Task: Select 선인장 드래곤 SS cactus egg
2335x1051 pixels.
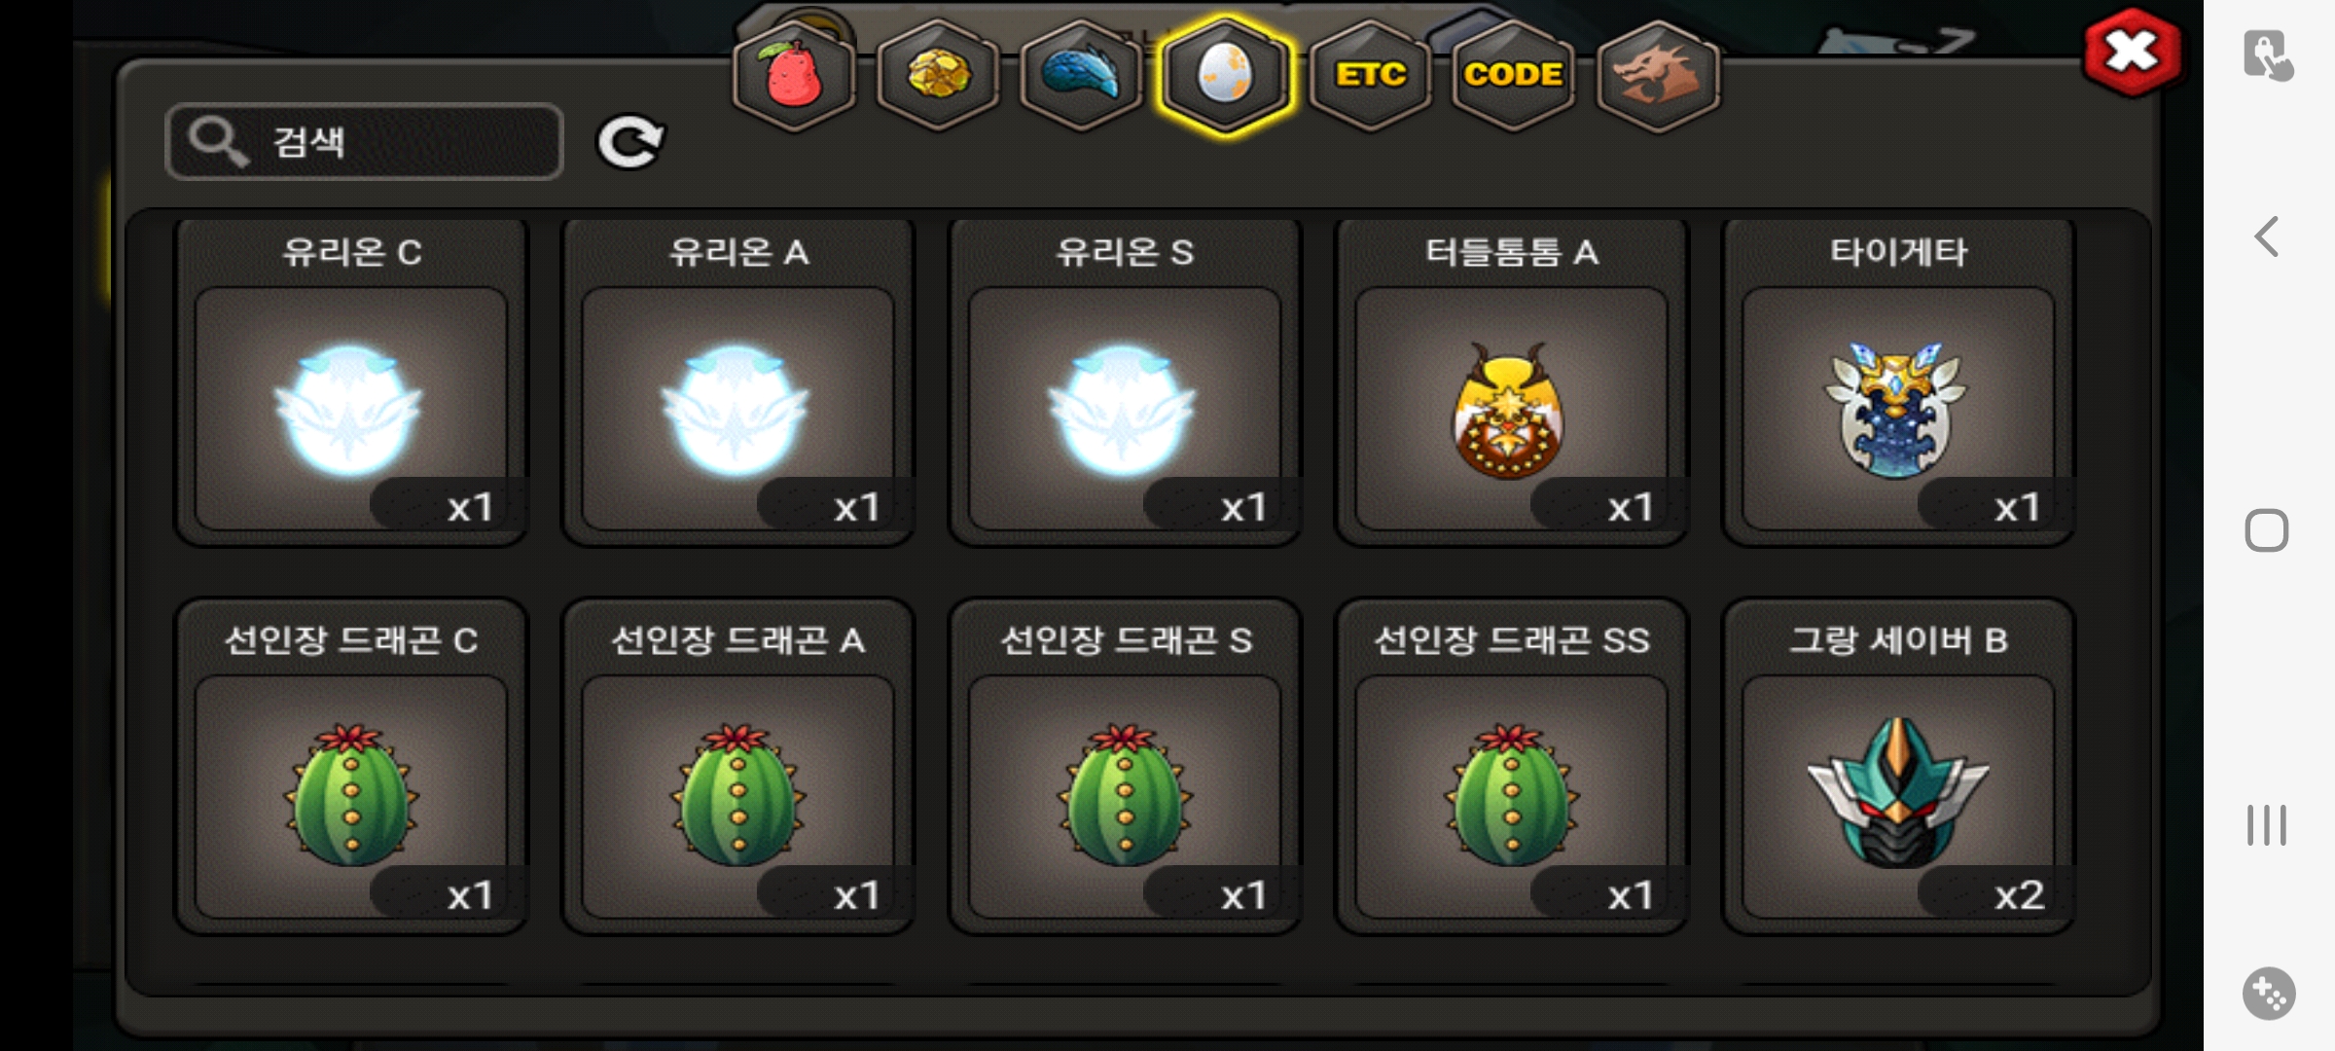Action: click(x=1512, y=767)
